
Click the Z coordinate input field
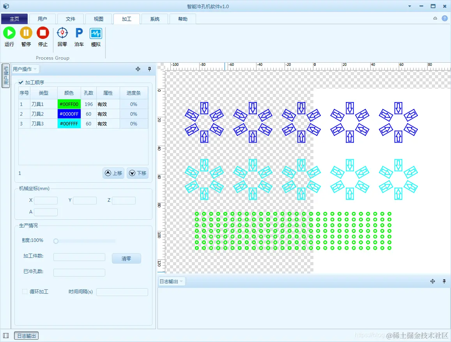click(x=124, y=200)
